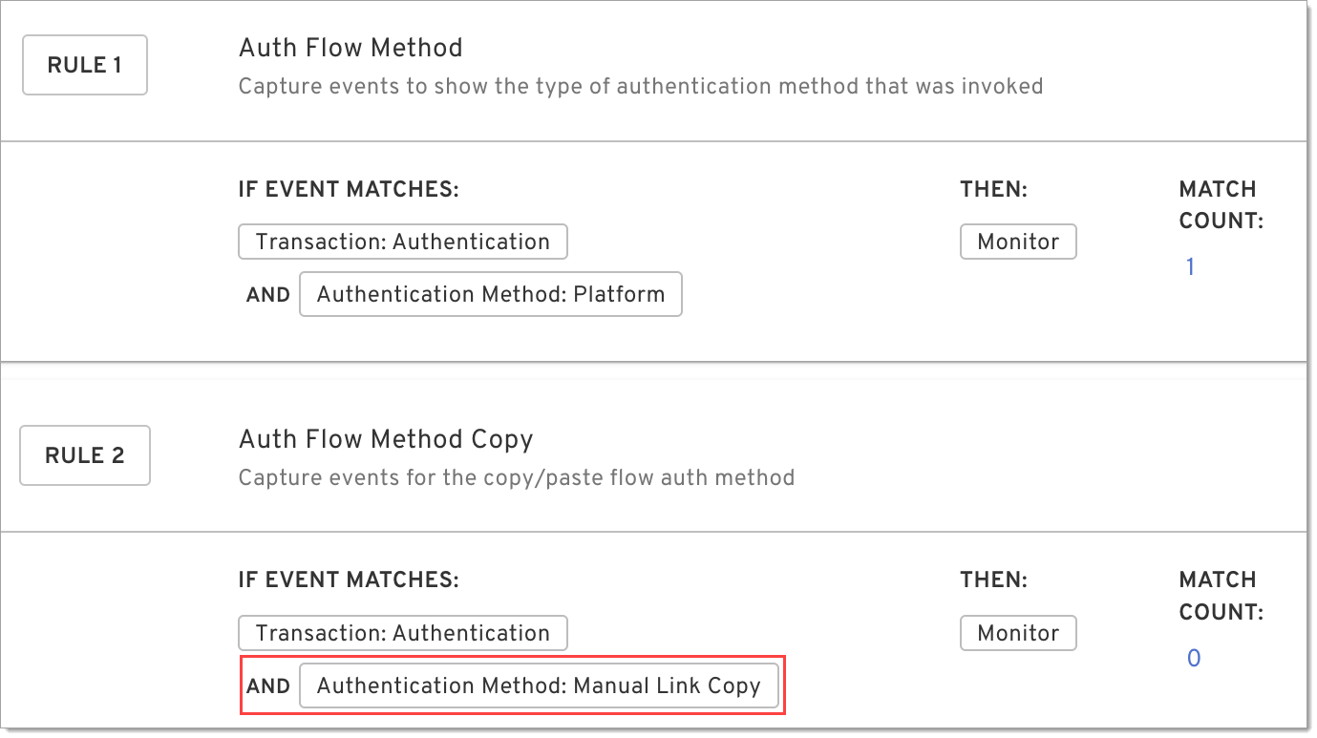Open the Auth Flow Method Copy rule title

[x=385, y=439]
